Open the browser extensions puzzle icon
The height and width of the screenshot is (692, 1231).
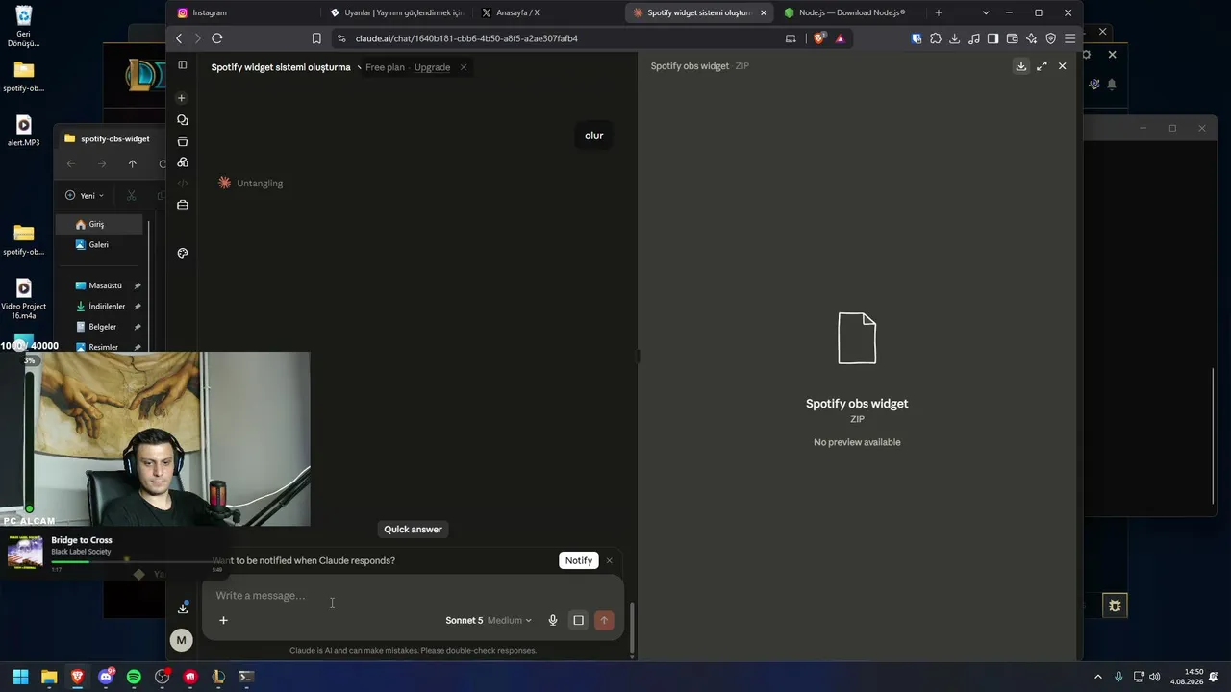point(936,38)
